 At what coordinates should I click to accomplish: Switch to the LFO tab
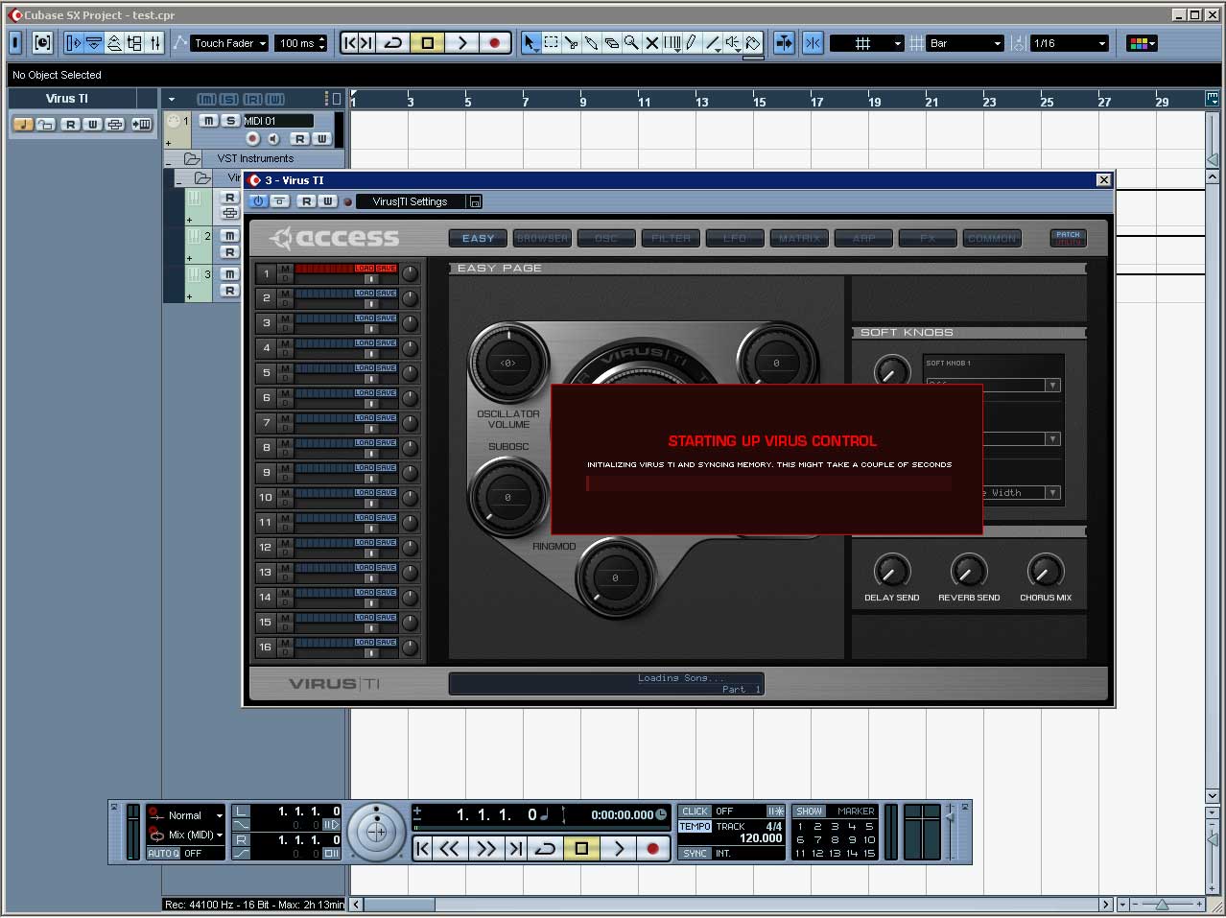click(735, 238)
